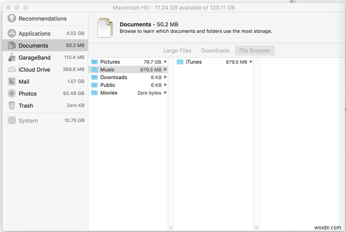Click the second column resize handle
Image resolution: width=346 pixels, height=232 pixels.
coord(256,227)
